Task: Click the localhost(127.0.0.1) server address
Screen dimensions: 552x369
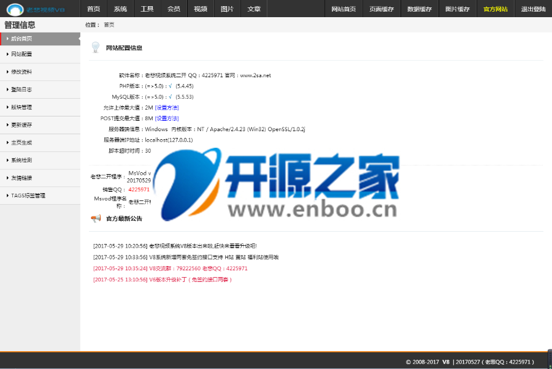Action: [x=169, y=140]
